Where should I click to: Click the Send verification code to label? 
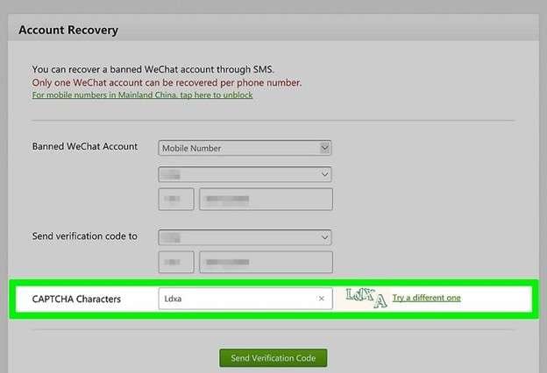click(x=85, y=236)
